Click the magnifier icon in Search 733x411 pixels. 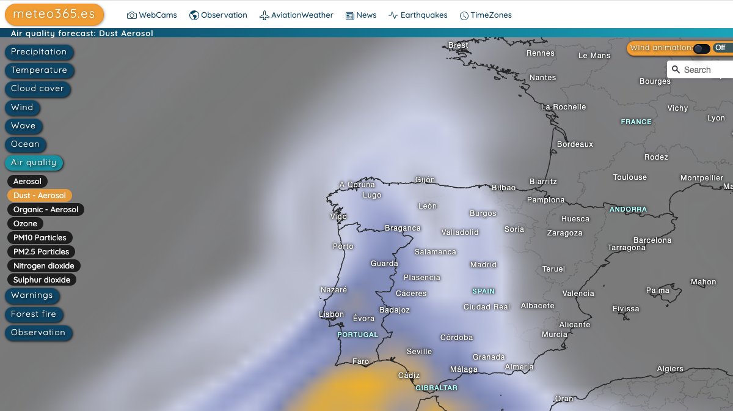click(676, 70)
